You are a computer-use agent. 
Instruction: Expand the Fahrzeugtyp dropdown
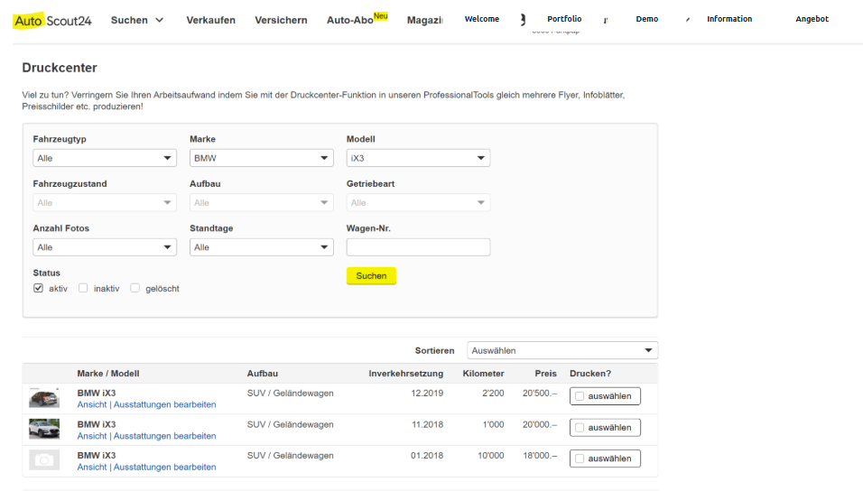click(105, 158)
